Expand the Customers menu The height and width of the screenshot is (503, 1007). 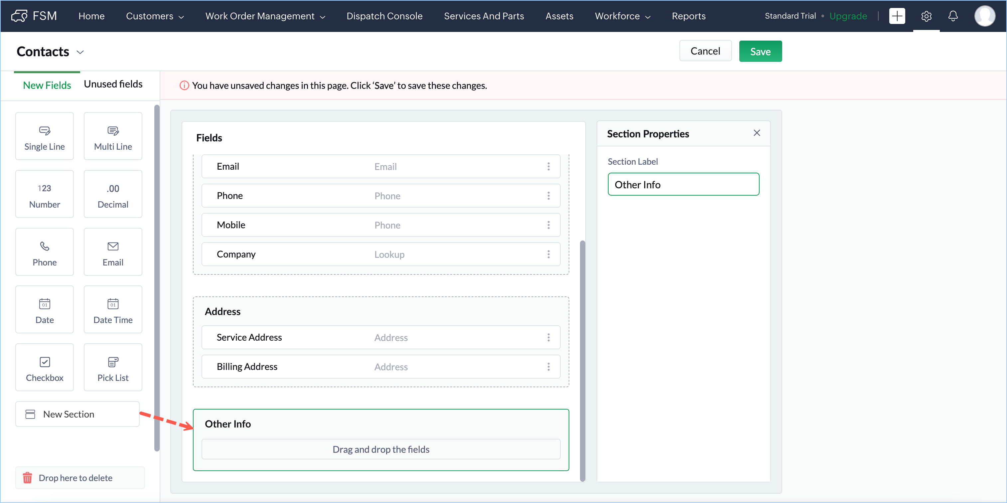(x=155, y=16)
